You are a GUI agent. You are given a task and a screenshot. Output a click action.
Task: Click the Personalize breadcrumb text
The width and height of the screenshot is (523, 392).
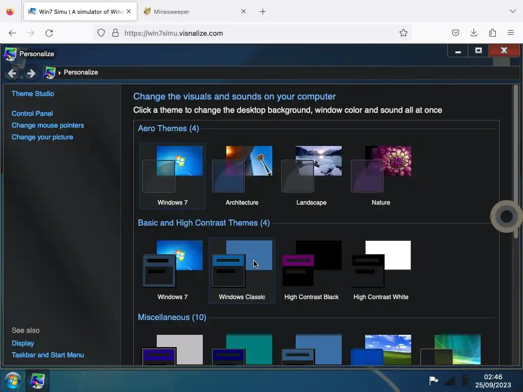[81, 72]
